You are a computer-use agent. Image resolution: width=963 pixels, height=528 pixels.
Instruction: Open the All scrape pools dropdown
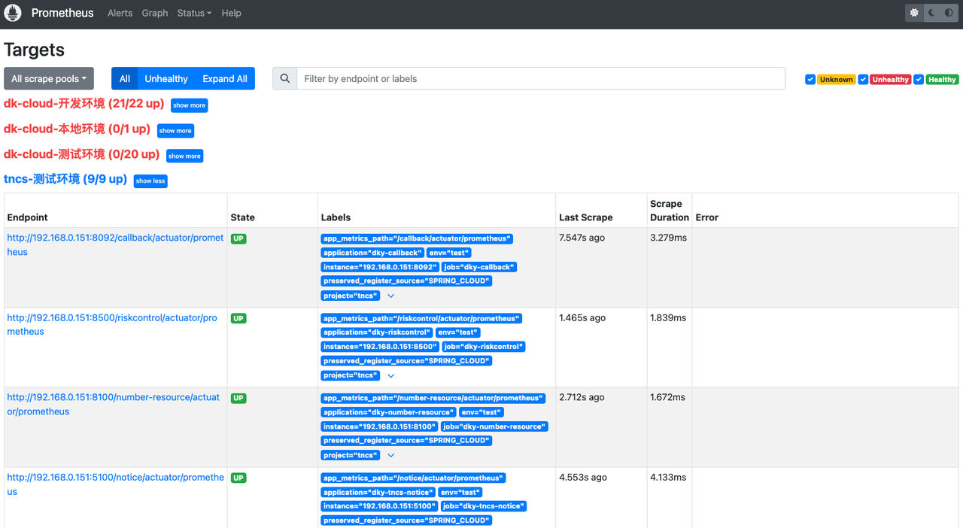[x=49, y=79]
